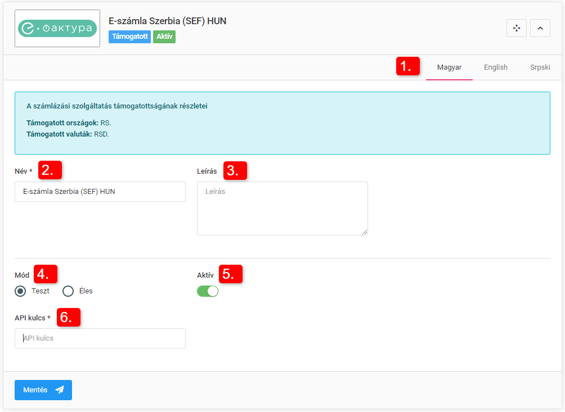The width and height of the screenshot is (565, 412).
Task: Click the blue Támogatott badge
Action: pyautogui.click(x=129, y=37)
